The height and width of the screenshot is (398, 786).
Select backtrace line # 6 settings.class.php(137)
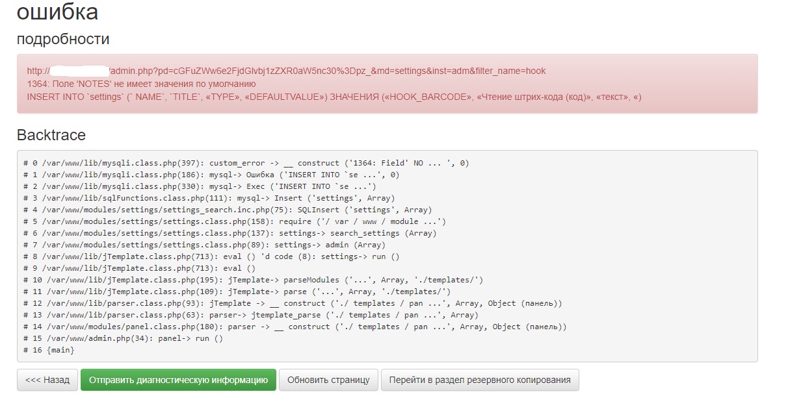[x=229, y=233]
